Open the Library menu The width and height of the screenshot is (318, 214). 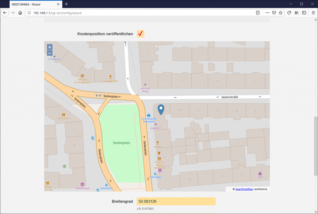pyautogui.click(x=297, y=13)
